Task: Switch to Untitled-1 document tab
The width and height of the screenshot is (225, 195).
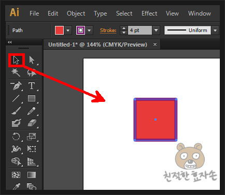Action: [97, 44]
